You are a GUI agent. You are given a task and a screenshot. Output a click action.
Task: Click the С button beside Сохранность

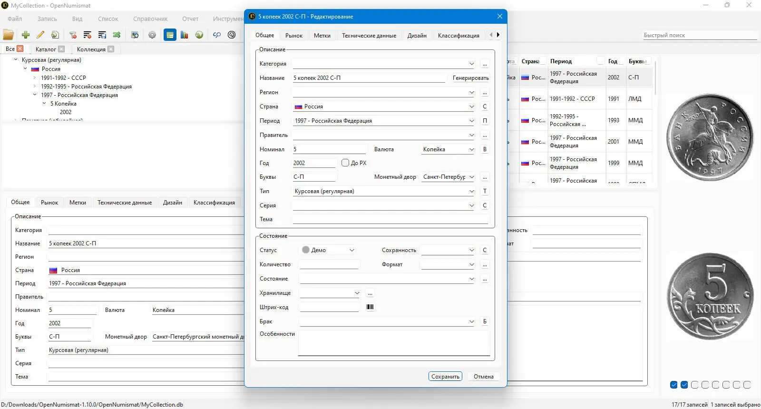click(x=485, y=250)
